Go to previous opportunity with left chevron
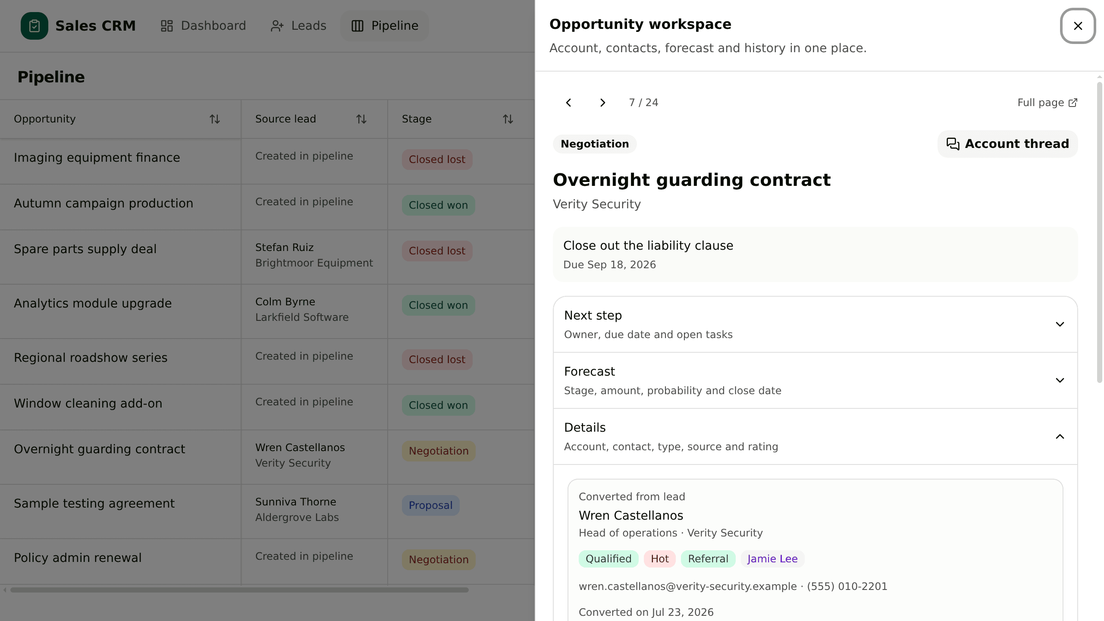The width and height of the screenshot is (1104, 621). click(568, 103)
